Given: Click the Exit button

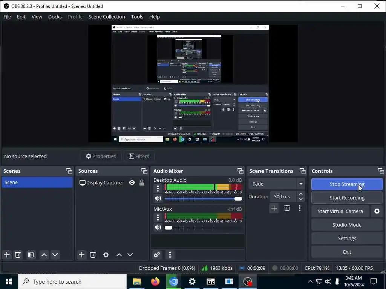Looking at the screenshot, I should click(x=347, y=252).
